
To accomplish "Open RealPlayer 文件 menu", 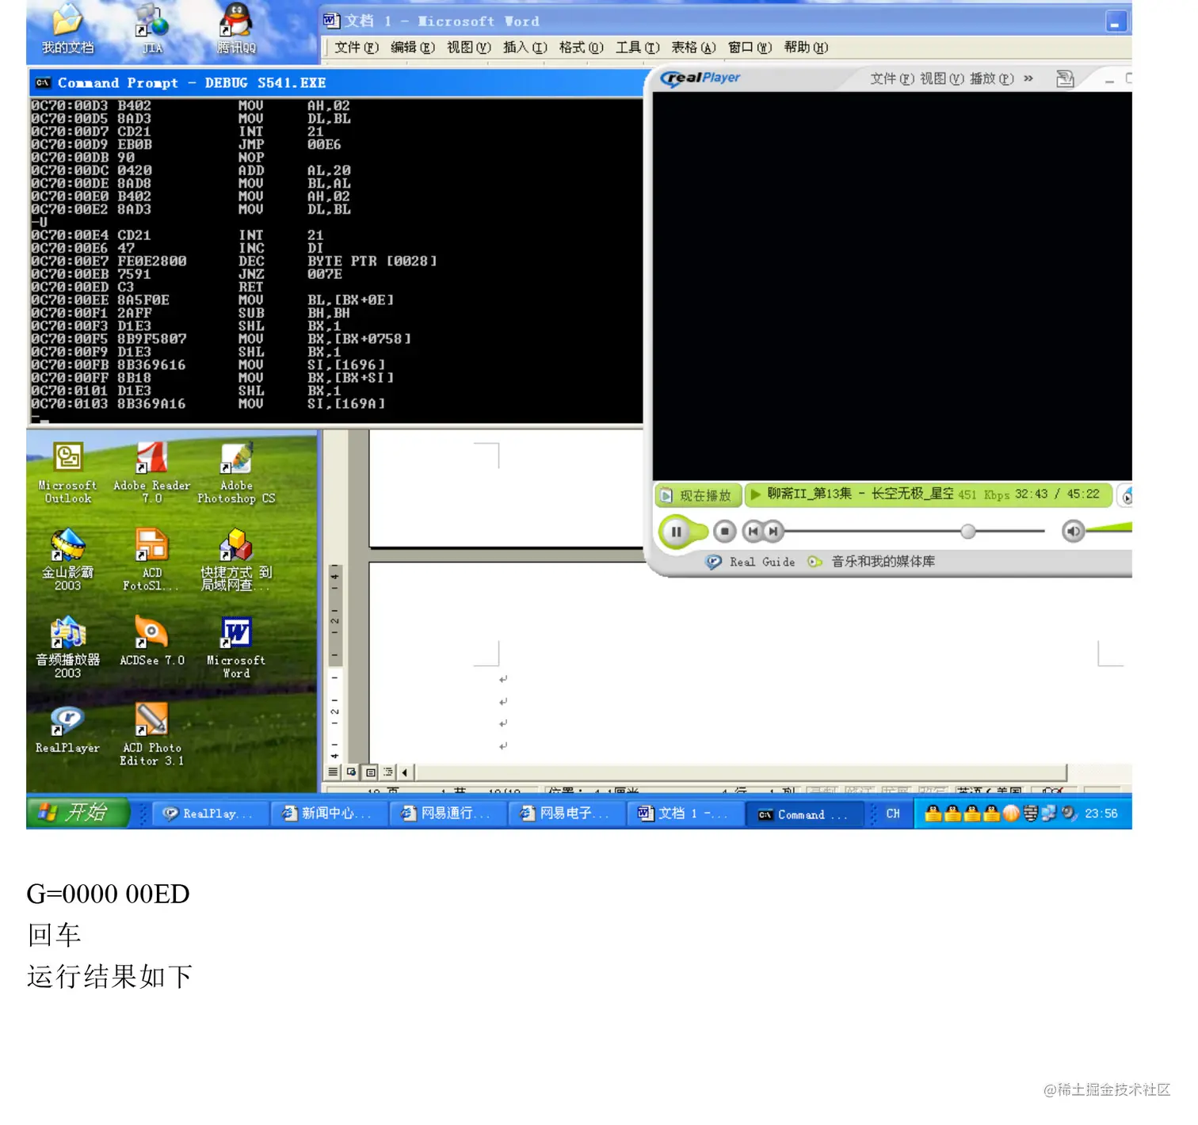I will pos(892,78).
